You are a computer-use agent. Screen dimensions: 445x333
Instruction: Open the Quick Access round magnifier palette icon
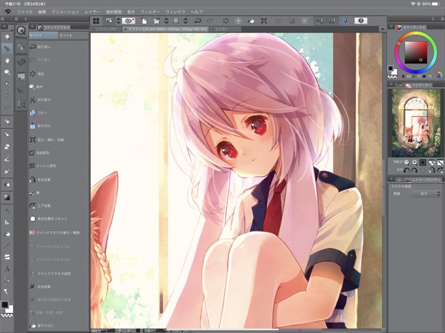pos(22,30)
